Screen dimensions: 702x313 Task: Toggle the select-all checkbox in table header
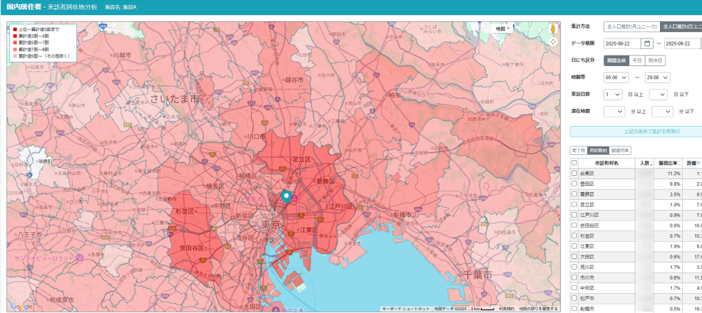click(x=574, y=163)
